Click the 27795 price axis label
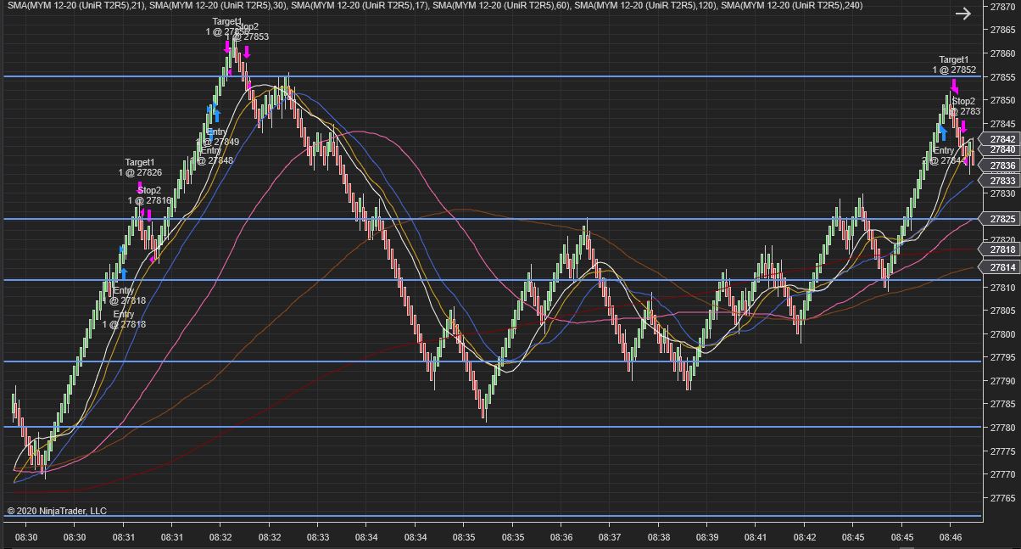 (x=1003, y=358)
